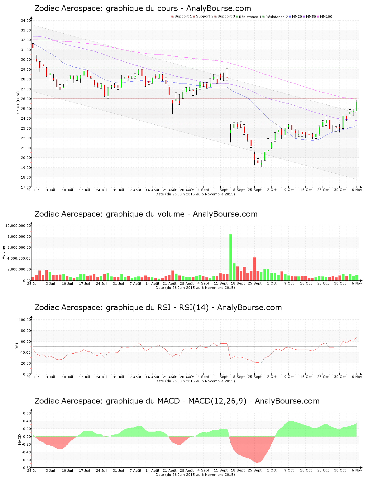
Task: Click the 10,000,000.00 volume axis value
Action: (18, 226)
